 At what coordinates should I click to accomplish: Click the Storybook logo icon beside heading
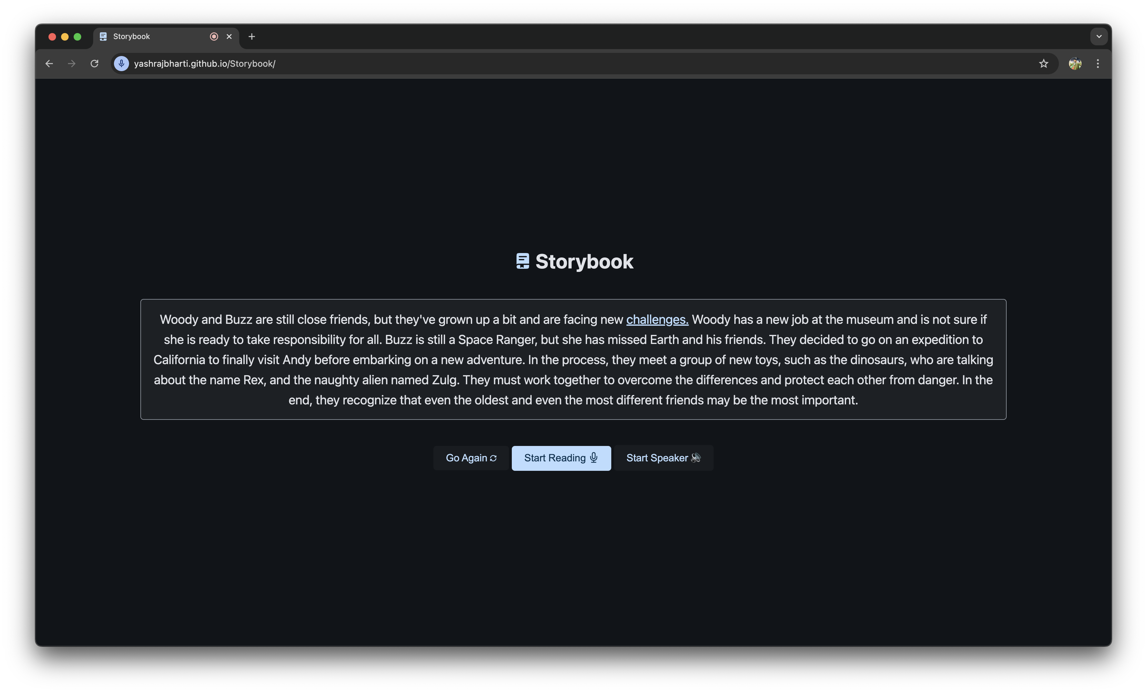coord(522,261)
